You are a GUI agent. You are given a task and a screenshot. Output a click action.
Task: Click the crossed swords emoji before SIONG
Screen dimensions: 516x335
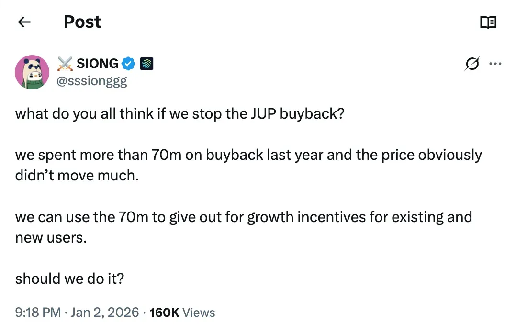pyautogui.click(x=65, y=63)
